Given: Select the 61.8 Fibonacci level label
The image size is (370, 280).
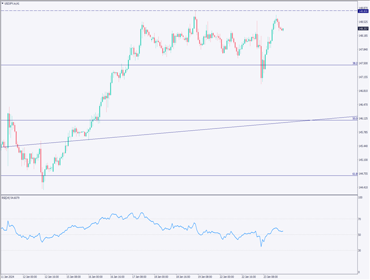Looking at the screenshot, I should point(355,174).
